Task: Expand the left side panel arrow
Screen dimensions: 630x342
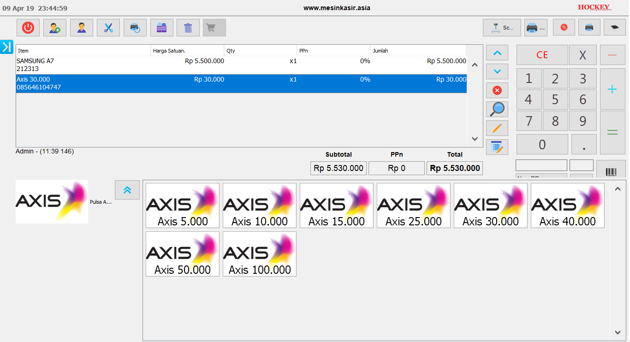Action: [6, 47]
